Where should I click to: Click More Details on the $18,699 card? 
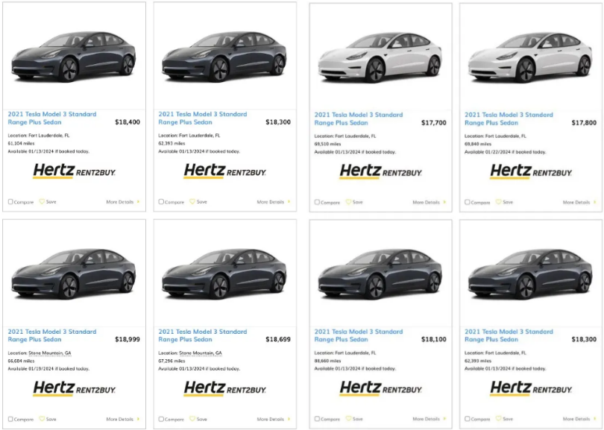pos(274,419)
